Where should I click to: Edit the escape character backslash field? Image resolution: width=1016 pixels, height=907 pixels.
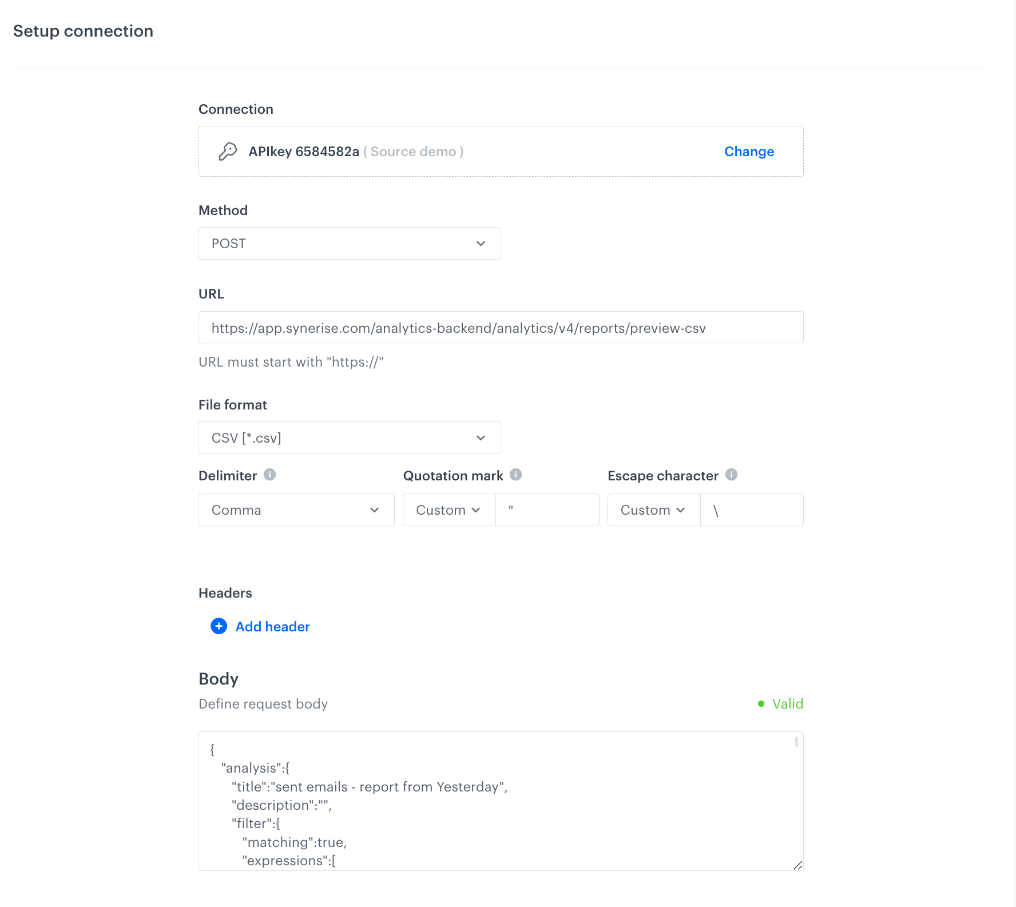tap(752, 510)
